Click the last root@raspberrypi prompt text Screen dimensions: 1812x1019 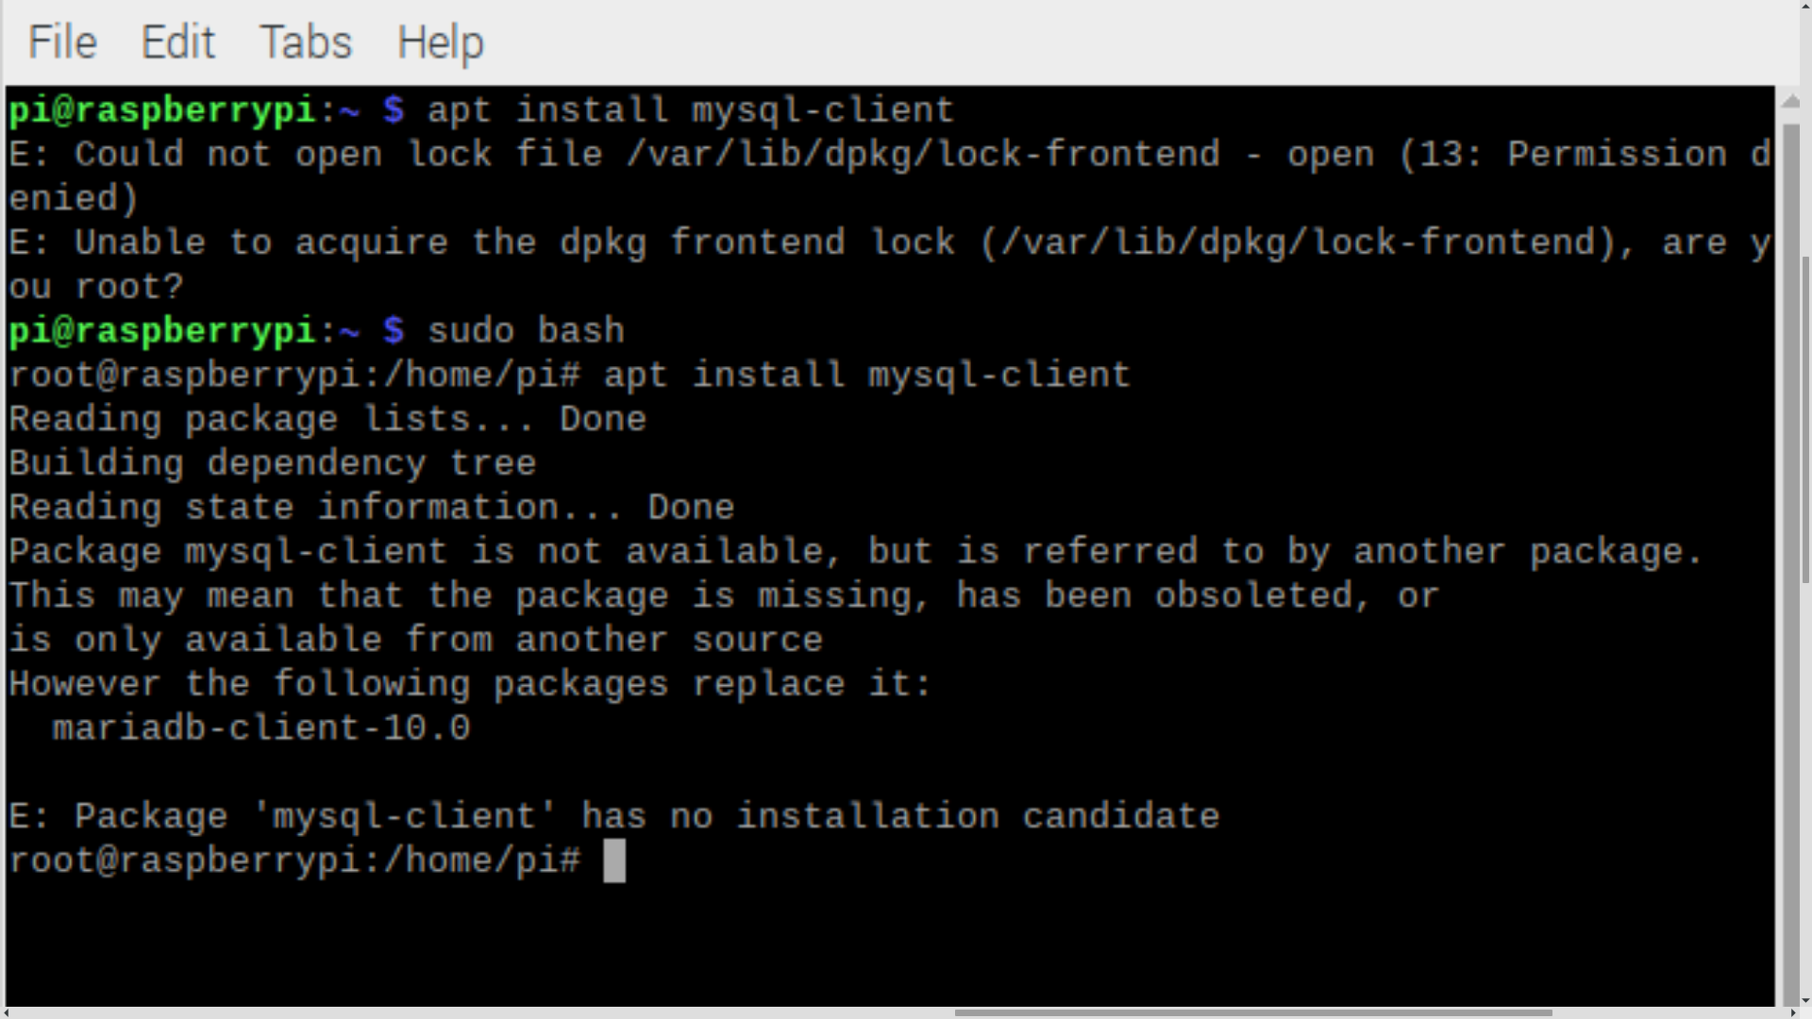294,861
